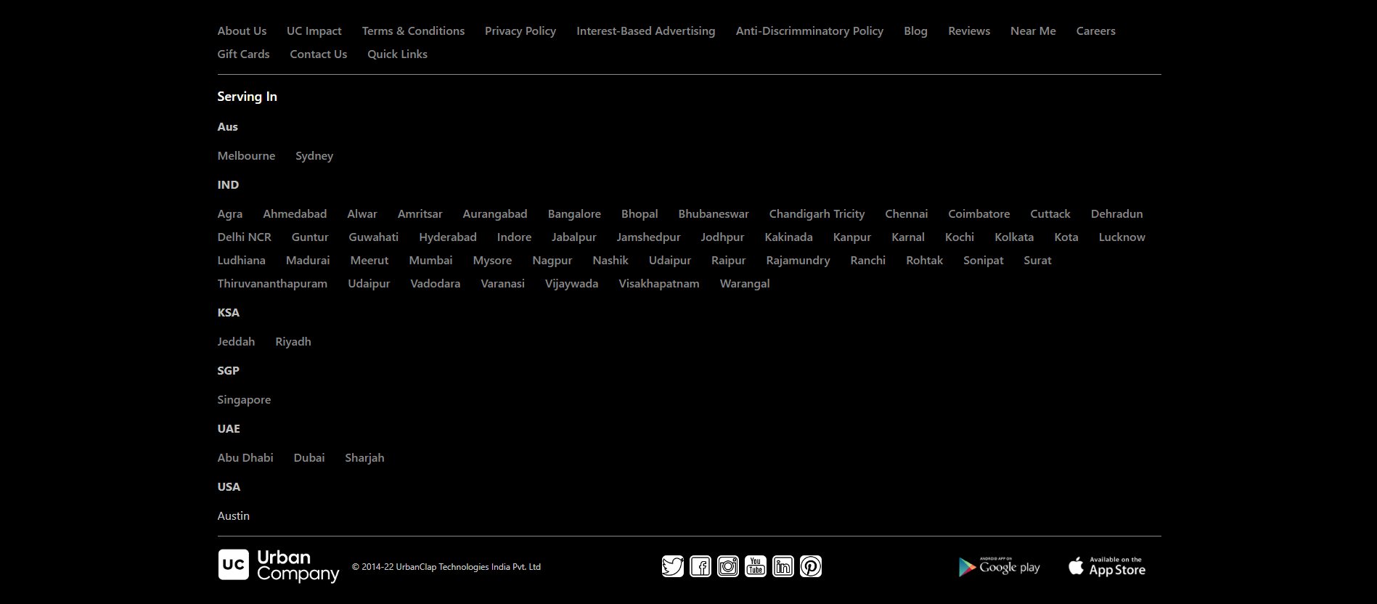Open the Contact Us link

[x=318, y=54]
